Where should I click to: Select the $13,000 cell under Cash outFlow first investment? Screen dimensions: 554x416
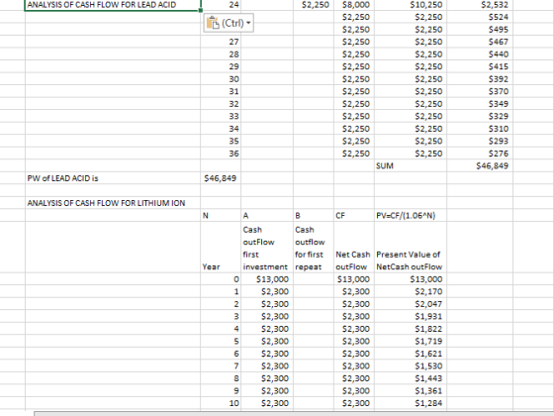(x=267, y=279)
